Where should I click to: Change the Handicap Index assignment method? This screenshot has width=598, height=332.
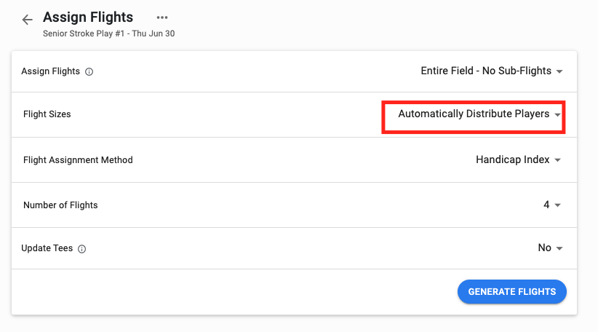(512, 159)
